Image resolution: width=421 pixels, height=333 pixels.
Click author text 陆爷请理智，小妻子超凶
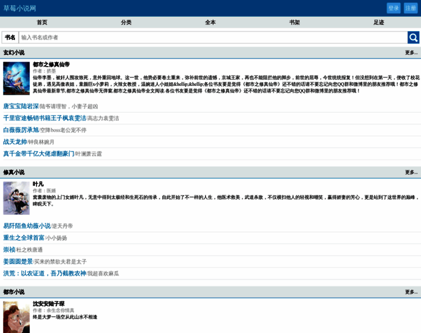pyautogui.click(x=69, y=107)
